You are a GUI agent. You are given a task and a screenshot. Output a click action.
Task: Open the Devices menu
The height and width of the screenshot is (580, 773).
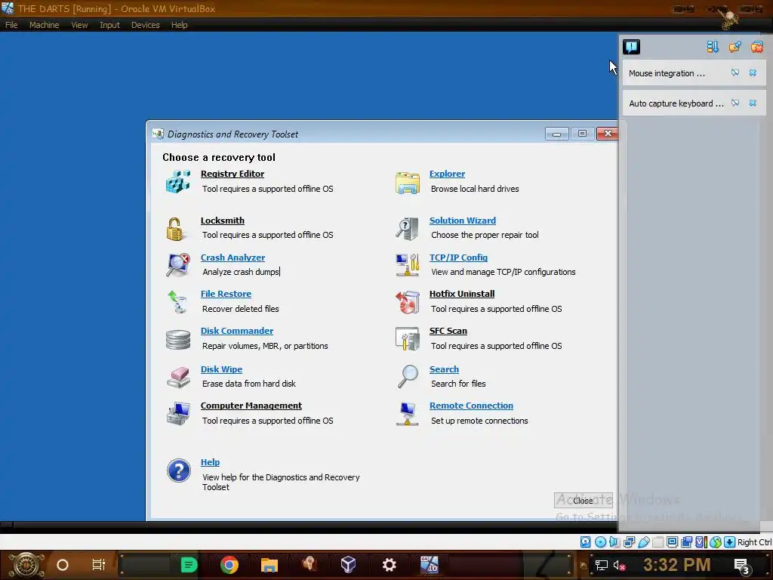coord(145,25)
